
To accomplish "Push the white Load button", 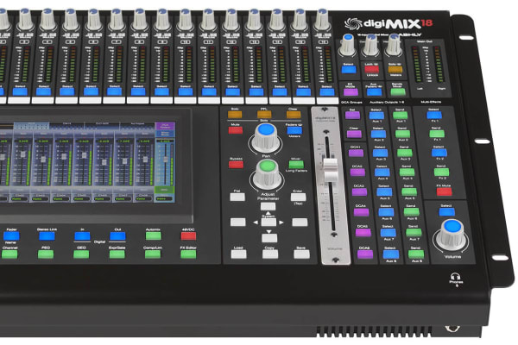I will coord(239,254).
